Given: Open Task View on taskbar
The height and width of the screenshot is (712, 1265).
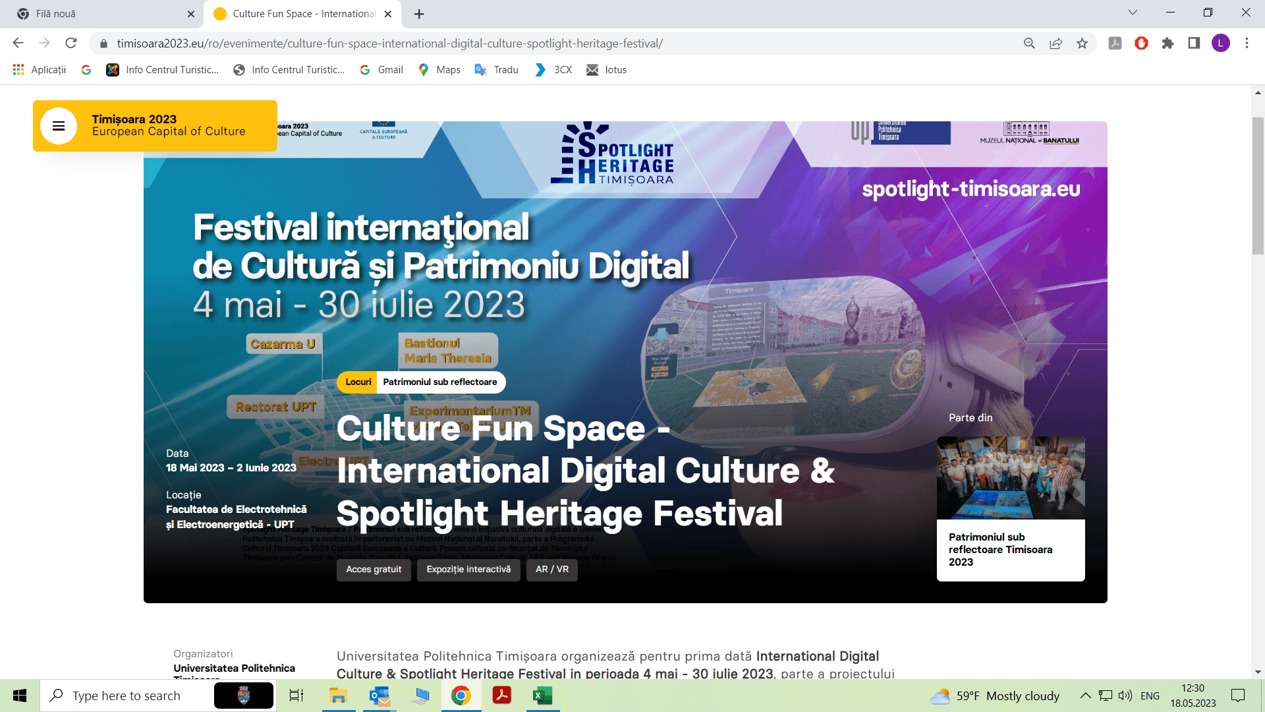Looking at the screenshot, I should (x=296, y=696).
